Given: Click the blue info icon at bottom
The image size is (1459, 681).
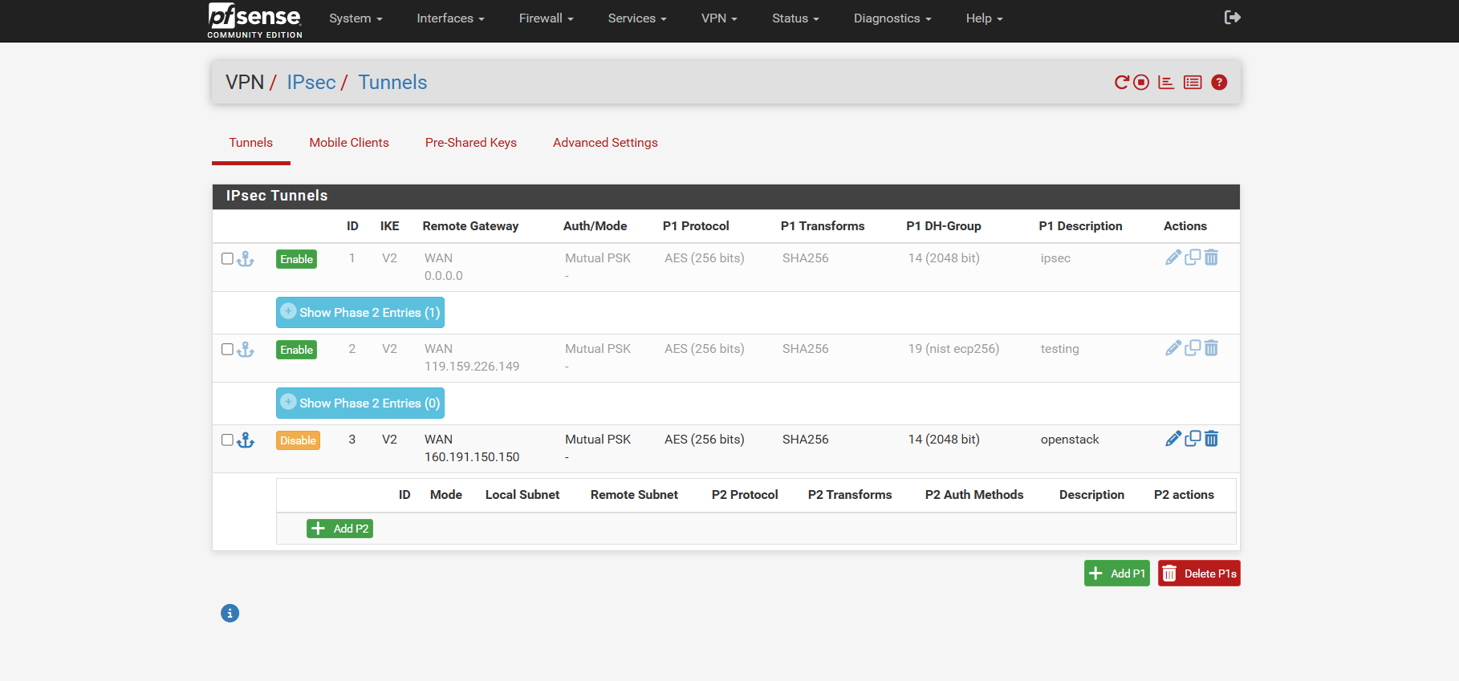Looking at the screenshot, I should (230, 614).
